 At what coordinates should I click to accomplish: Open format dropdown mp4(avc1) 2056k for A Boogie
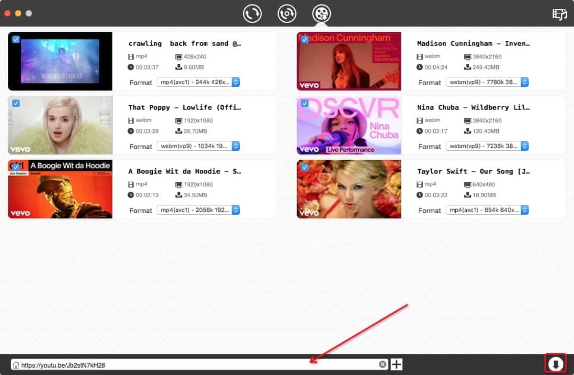point(198,210)
